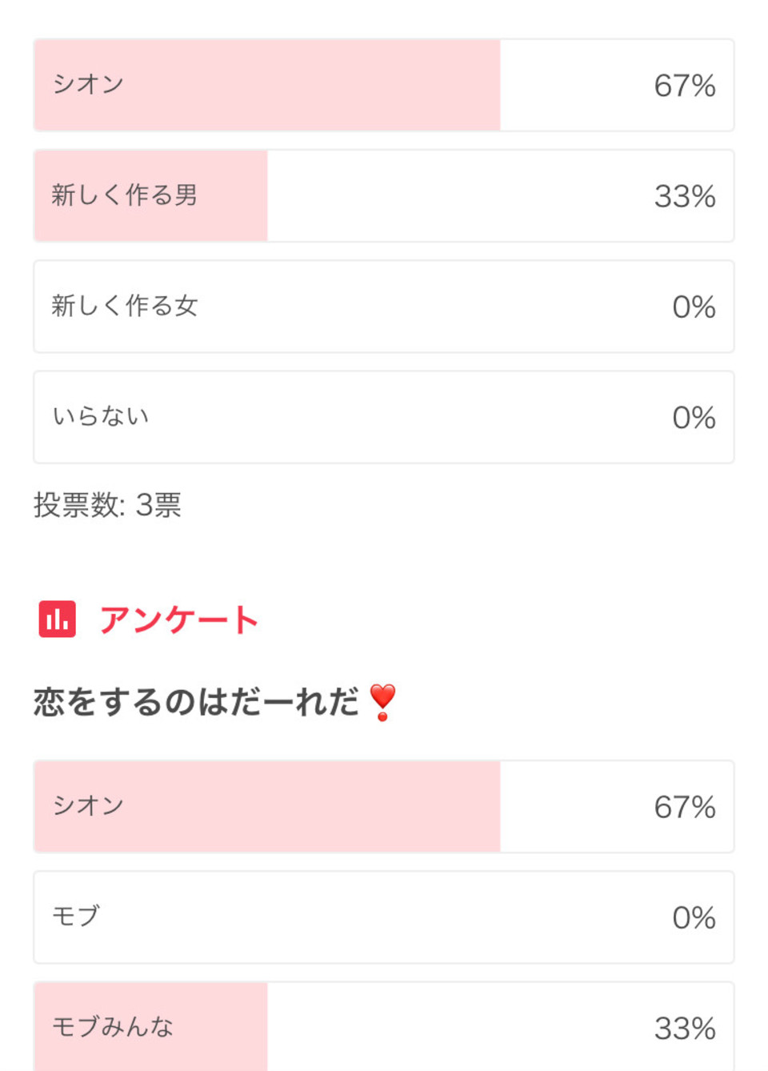Click 67% result in the lower シオン row

coord(685,807)
